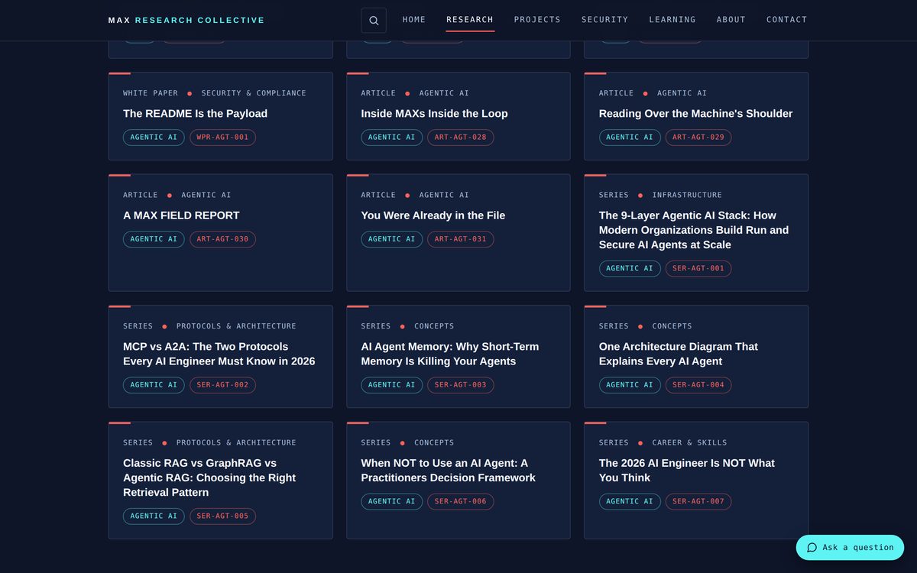
Task: Click Agentic AI tag beside ART-AGT-028
Action: (392, 138)
